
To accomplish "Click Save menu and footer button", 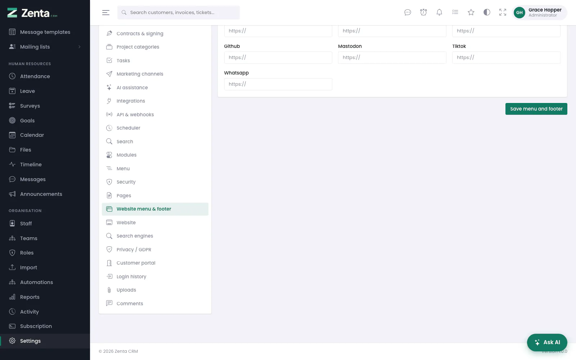I will (536, 109).
